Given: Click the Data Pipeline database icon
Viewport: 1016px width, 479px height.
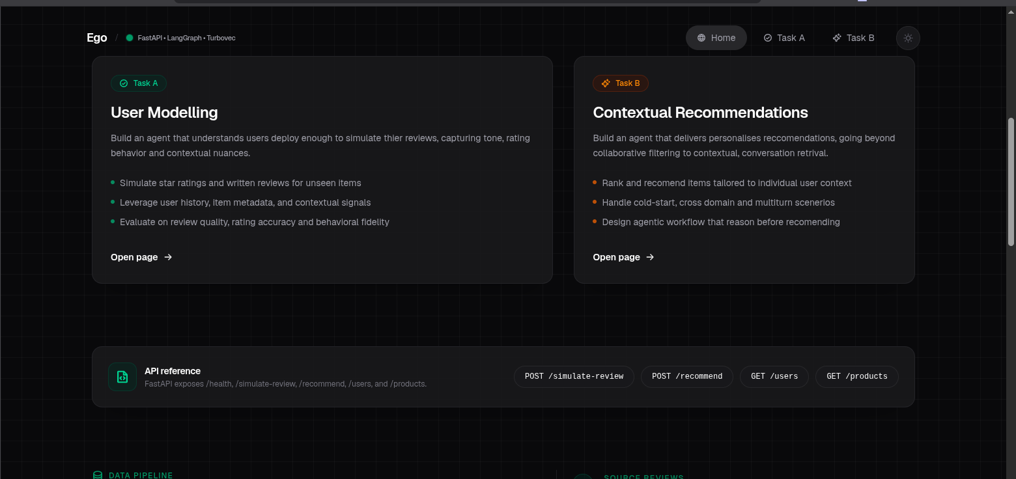Looking at the screenshot, I should coord(98,476).
